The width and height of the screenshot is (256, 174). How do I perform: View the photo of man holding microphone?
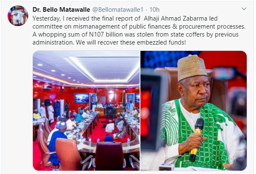(194, 111)
